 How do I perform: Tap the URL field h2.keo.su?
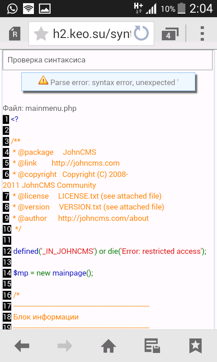(92, 33)
